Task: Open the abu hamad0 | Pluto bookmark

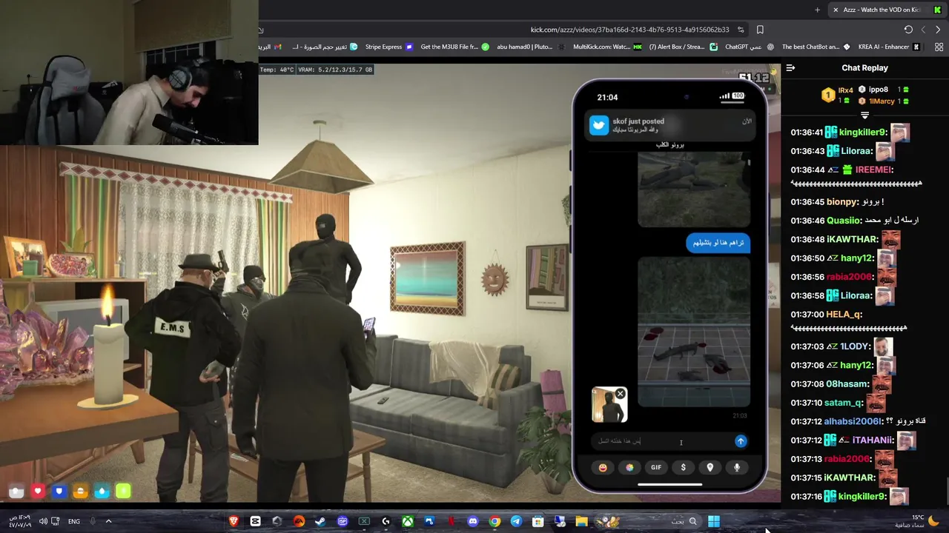Action: pyautogui.click(x=531, y=47)
